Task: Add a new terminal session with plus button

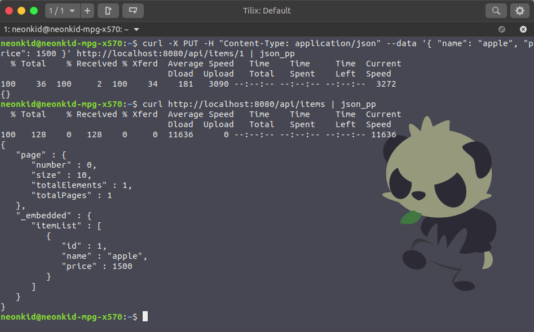Action: [87, 11]
